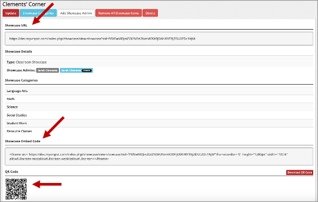Click Add Showcase Admin button

click(x=76, y=13)
